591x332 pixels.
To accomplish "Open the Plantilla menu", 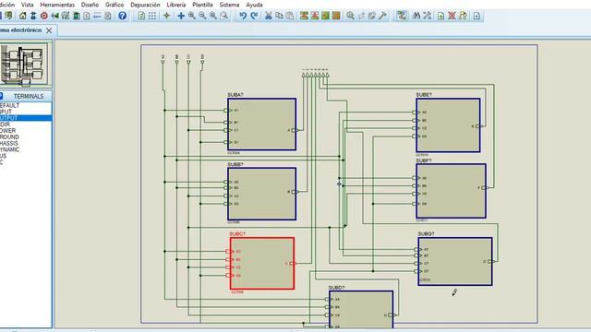I will point(202,5).
